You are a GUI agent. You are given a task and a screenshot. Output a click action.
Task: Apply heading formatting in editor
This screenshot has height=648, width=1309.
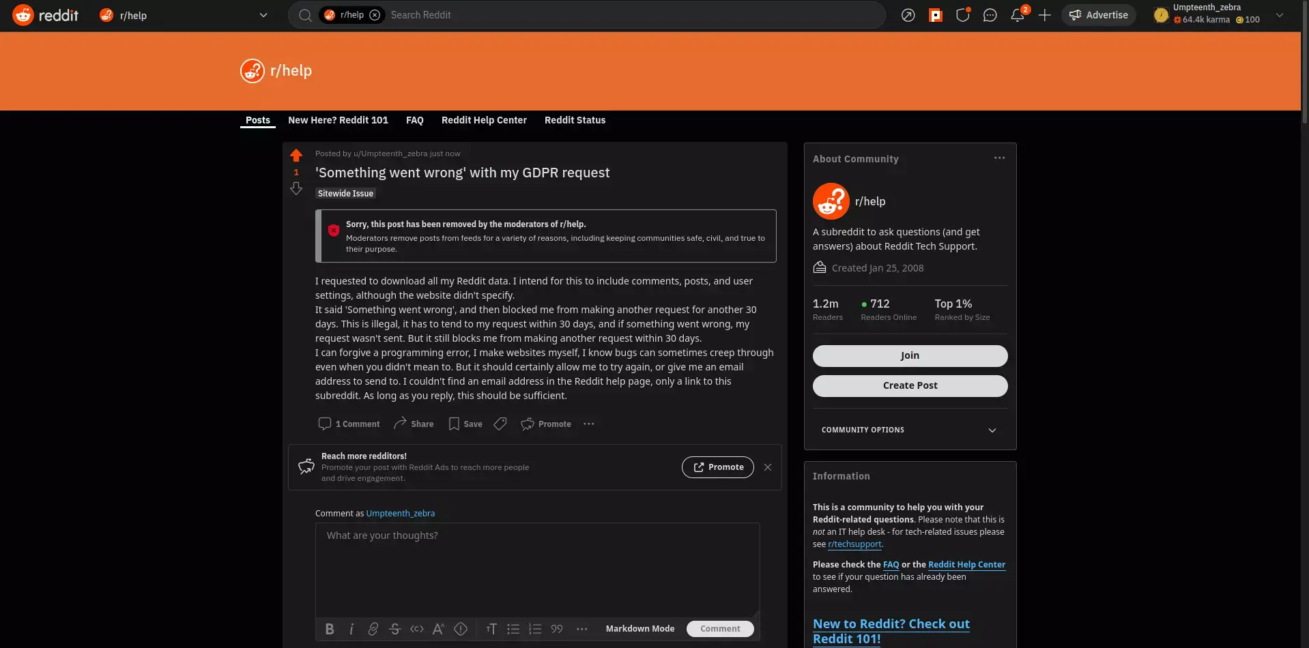tap(491, 629)
